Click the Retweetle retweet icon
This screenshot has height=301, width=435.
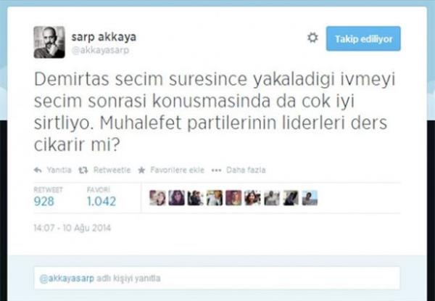click(x=83, y=170)
